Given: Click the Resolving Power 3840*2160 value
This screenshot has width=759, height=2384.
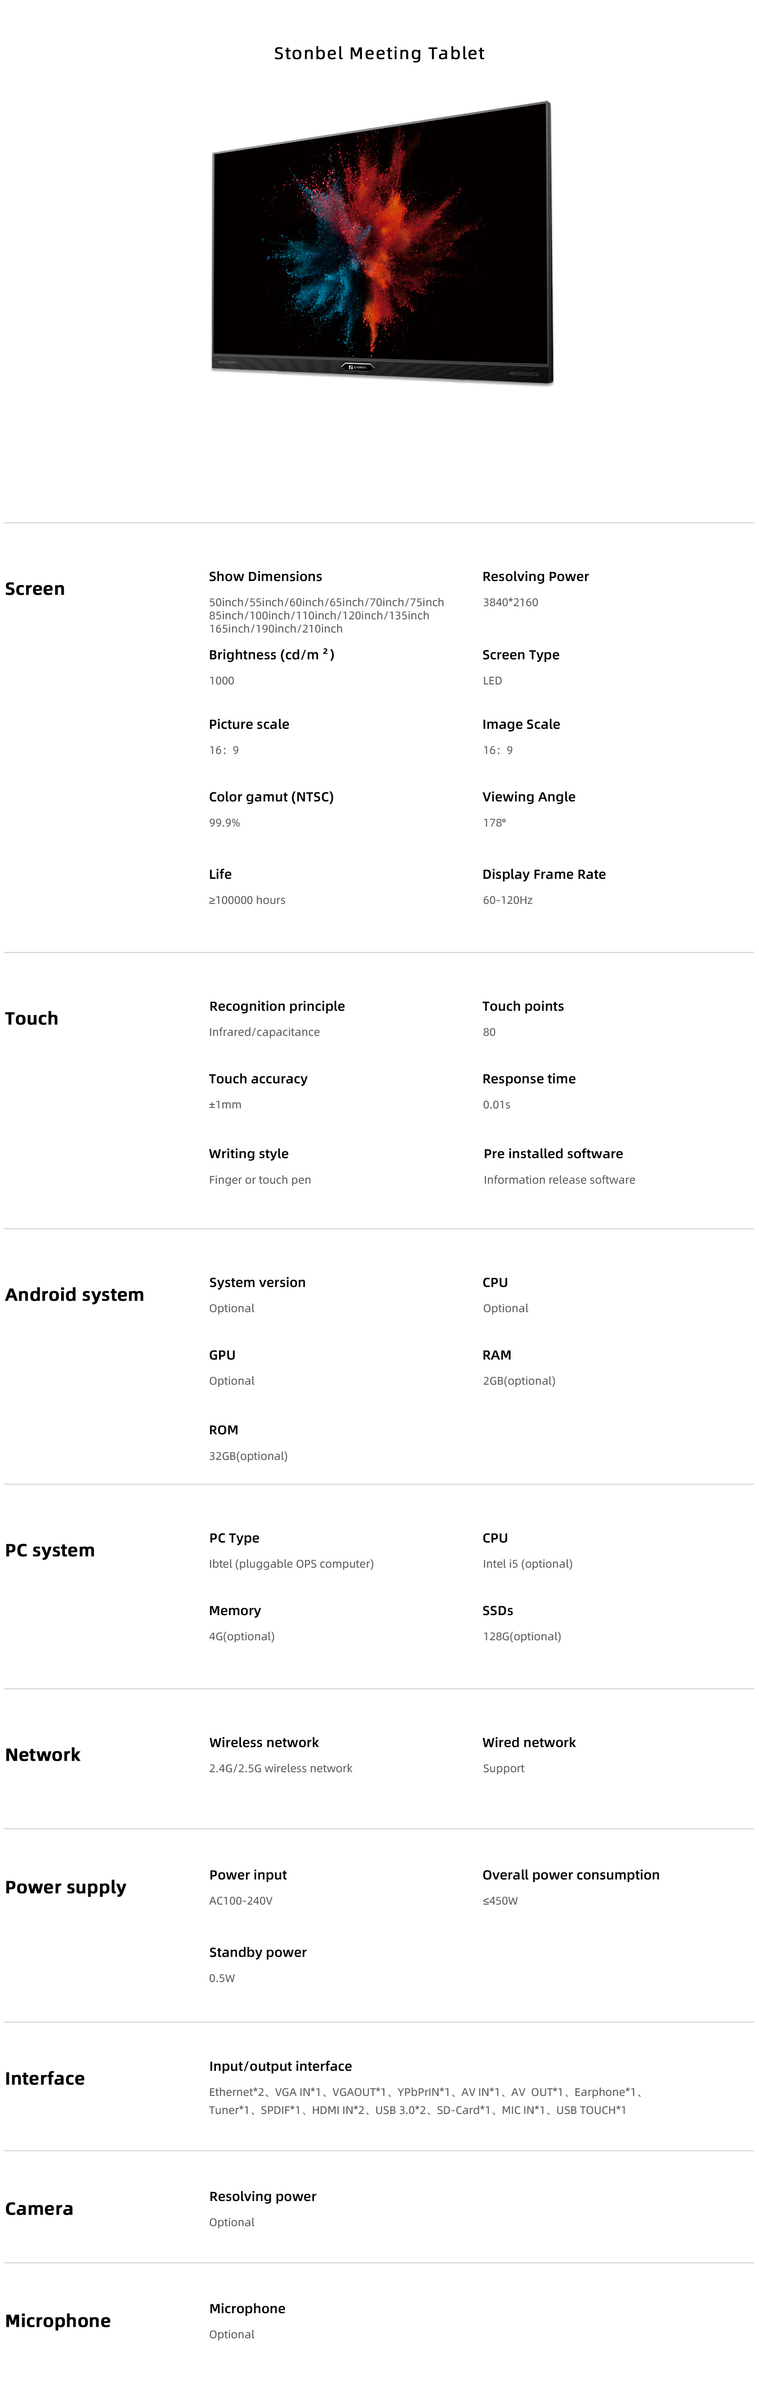Looking at the screenshot, I should (510, 603).
